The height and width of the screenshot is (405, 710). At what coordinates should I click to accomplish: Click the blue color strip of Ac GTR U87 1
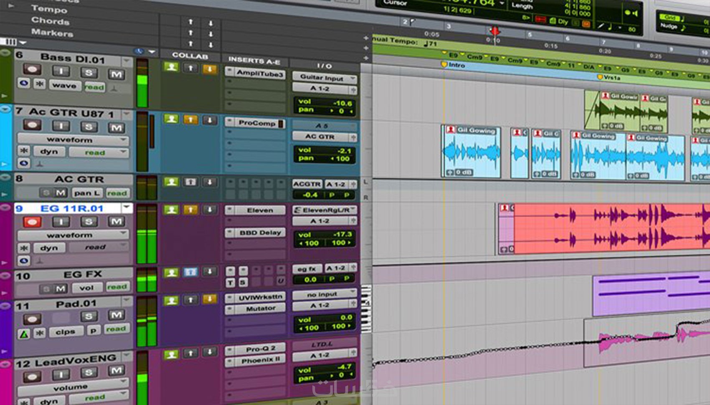click(x=6, y=138)
